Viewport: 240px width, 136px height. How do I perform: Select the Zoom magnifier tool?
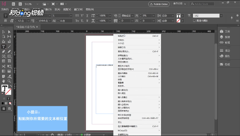pyautogui.click(x=9, y=81)
